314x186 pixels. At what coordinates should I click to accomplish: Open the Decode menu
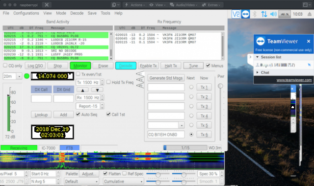point(77,13)
